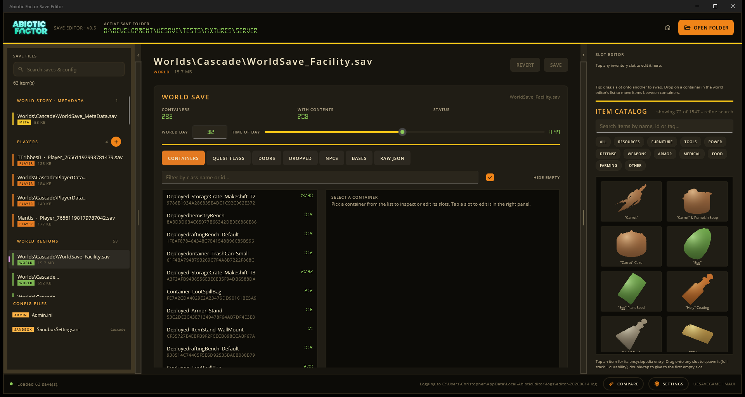Filter catalog by Farming
This screenshot has height=397, width=745.
tap(608, 166)
